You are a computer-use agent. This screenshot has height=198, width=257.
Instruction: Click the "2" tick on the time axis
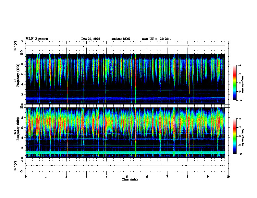66,177
